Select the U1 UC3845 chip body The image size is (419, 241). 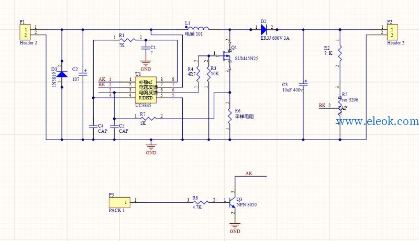(x=146, y=90)
